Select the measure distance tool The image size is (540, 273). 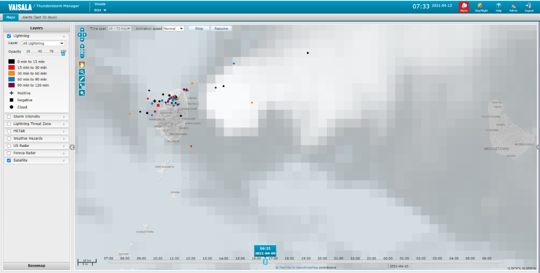pos(82,78)
